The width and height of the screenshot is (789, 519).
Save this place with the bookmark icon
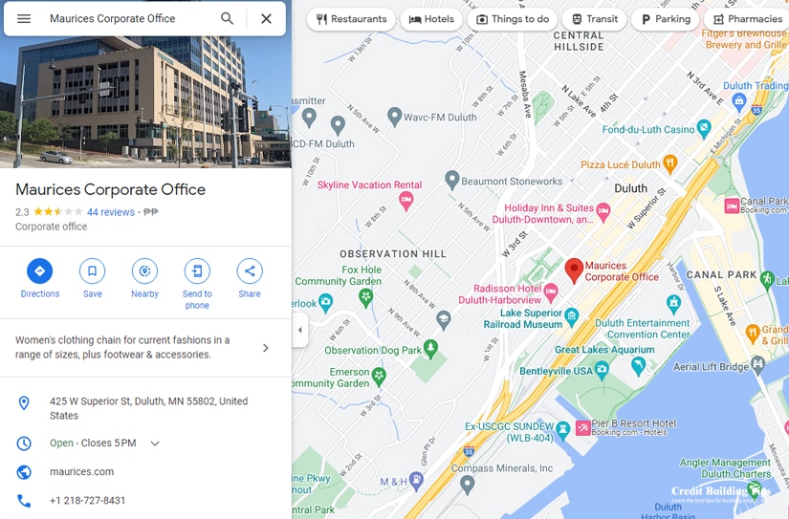(x=92, y=271)
